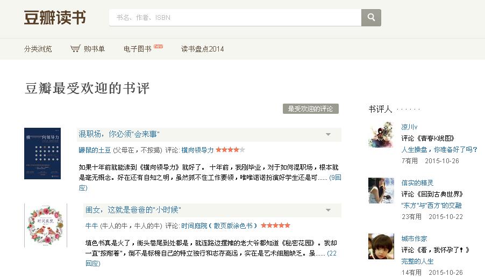
Task: Open review 人生操盘，你准备好了吗?
Action: pos(439,149)
